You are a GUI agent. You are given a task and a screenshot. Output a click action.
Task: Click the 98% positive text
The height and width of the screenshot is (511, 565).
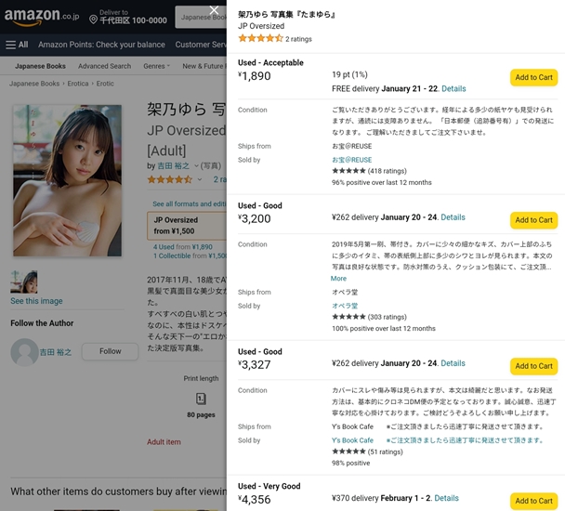pos(350,463)
